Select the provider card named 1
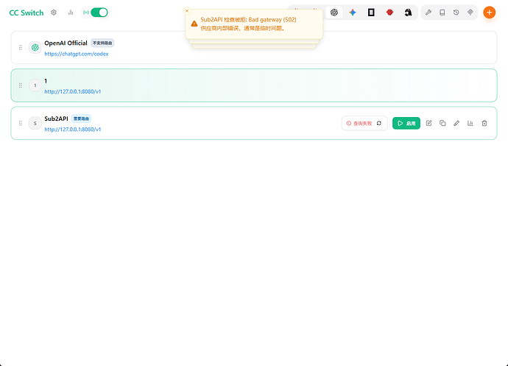 pyautogui.click(x=254, y=85)
